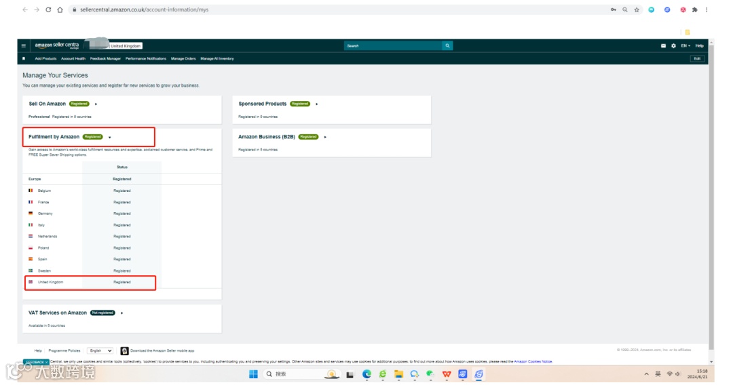
Task: Open the zoom magnifier in address bar
Action: coord(625,9)
